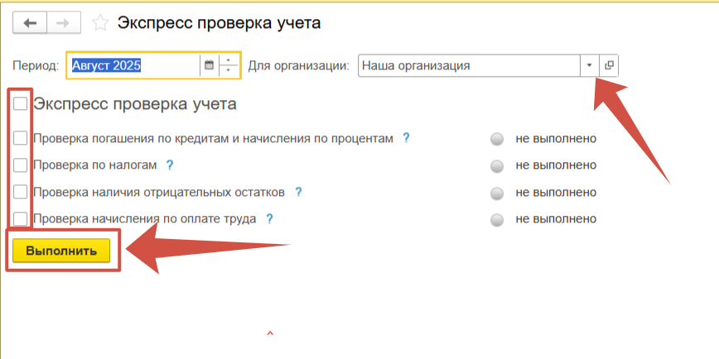Open the help hint for the credits check
This screenshot has height=359, width=719.
[x=406, y=138]
